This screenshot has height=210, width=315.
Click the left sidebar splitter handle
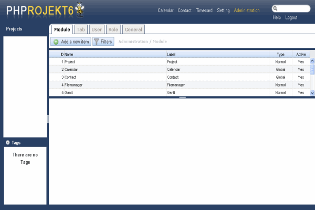point(48,119)
